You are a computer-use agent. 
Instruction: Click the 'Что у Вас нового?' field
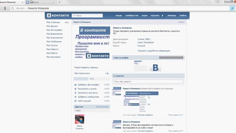[x=148, y=82]
